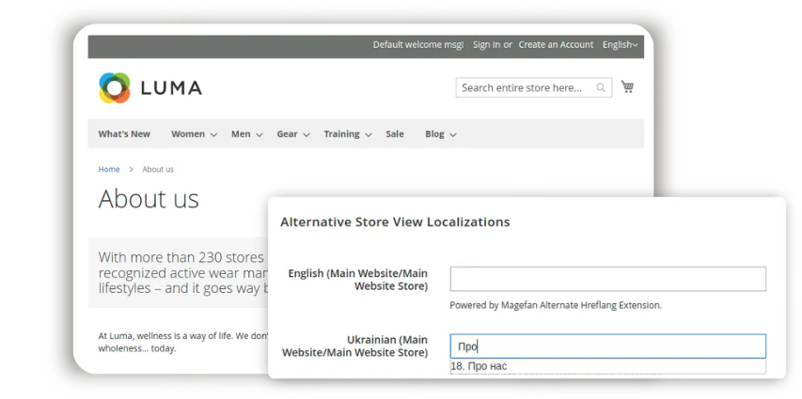
Task: Focus the Search entire store field
Action: [533, 88]
